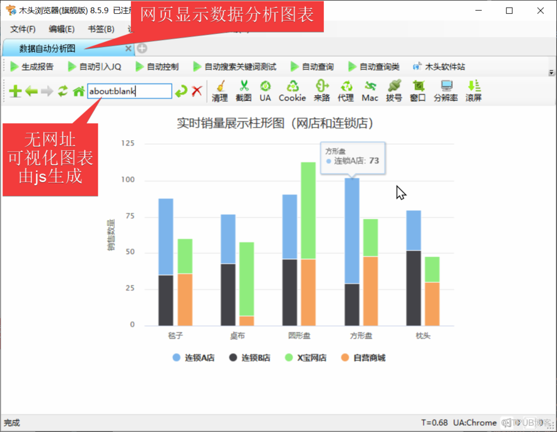Toggle 连锁B店 legend series
557x432 pixels.
point(250,358)
